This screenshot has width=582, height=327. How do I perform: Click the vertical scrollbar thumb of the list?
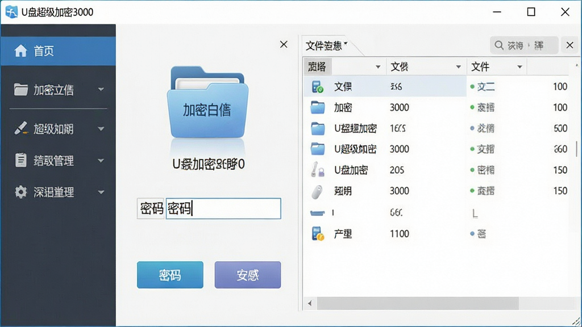[x=576, y=148]
